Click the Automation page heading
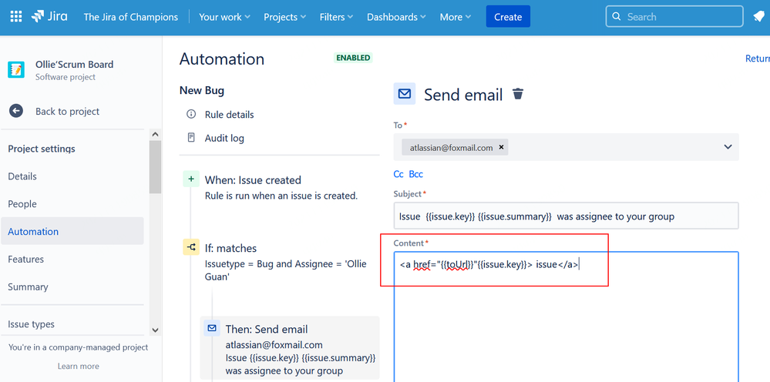Image resolution: width=770 pixels, height=382 pixels. (222, 59)
